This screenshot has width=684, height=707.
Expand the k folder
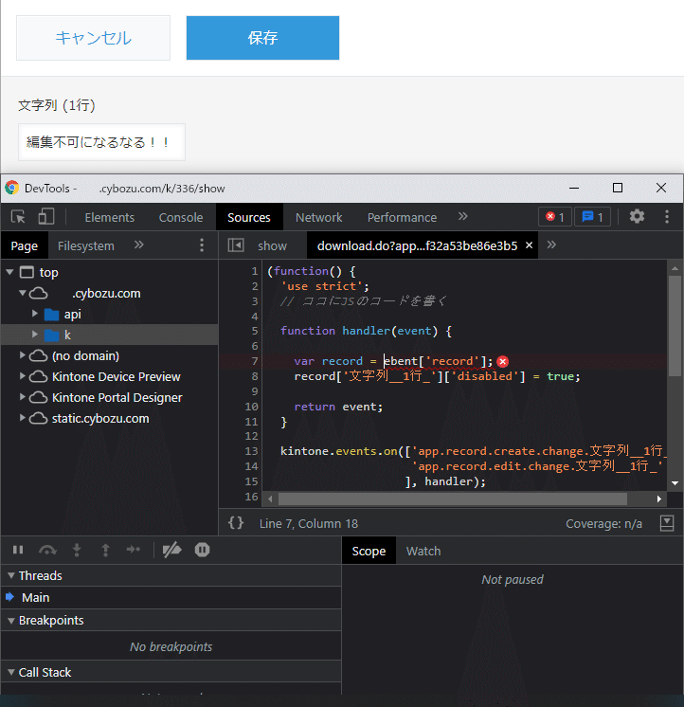pyautogui.click(x=35, y=335)
